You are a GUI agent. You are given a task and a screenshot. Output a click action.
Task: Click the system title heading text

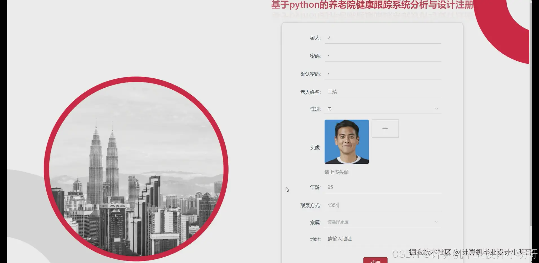(372, 5)
